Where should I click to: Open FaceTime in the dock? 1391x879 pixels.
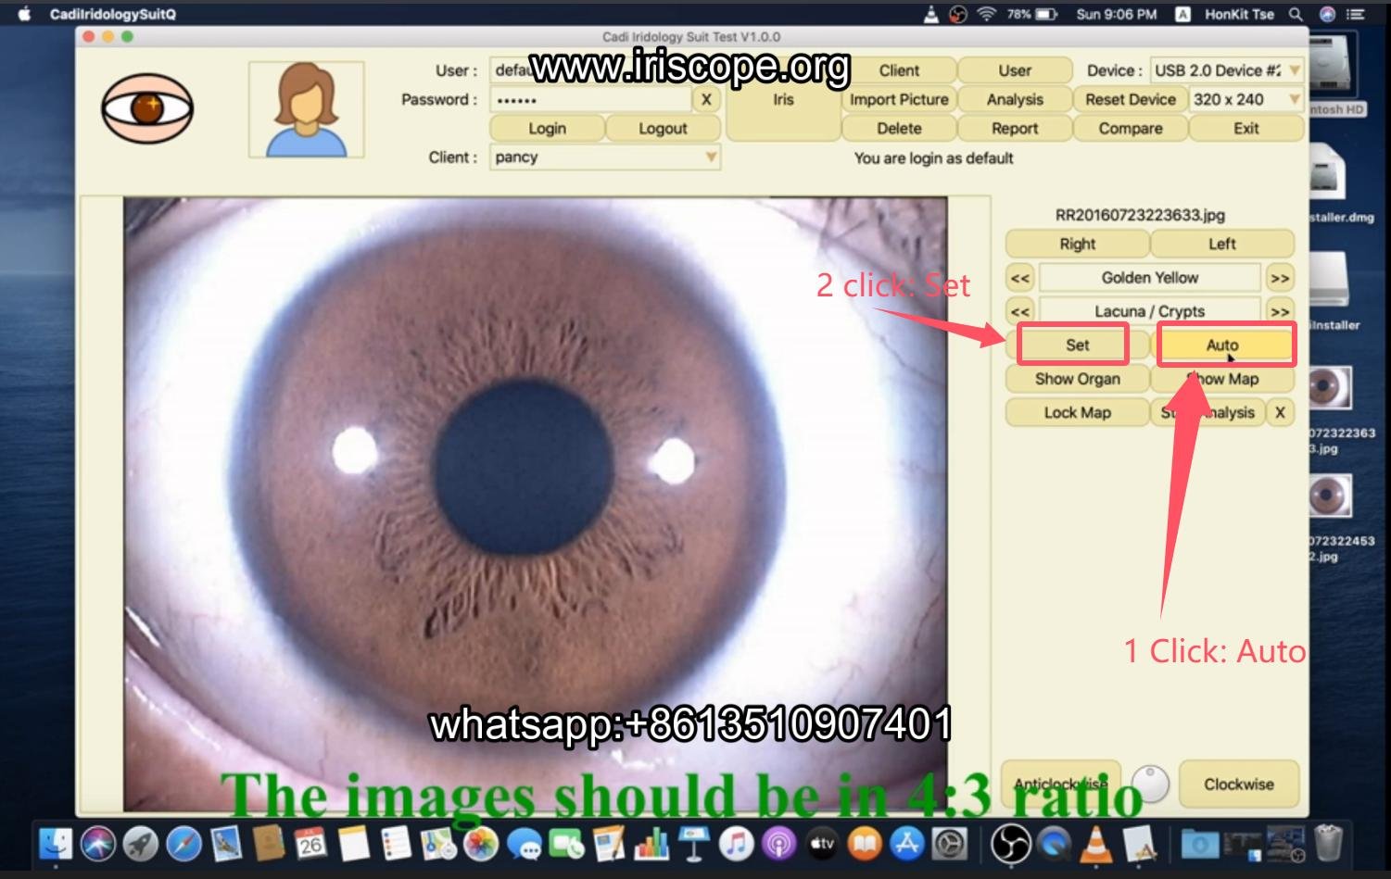click(x=566, y=844)
